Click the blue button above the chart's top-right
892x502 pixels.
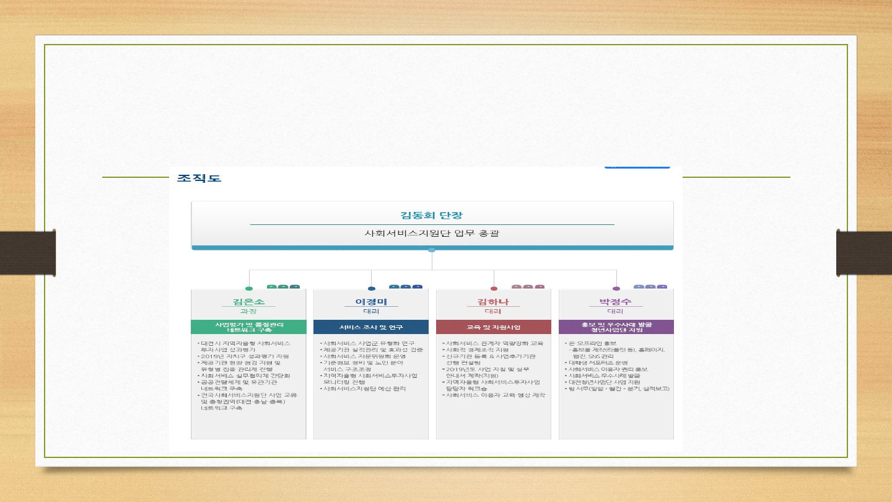(637, 167)
